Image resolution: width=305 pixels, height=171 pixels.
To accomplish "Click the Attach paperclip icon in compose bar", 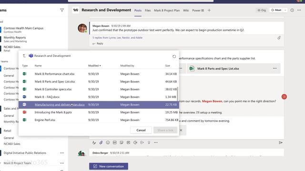I will (x=101, y=142).
